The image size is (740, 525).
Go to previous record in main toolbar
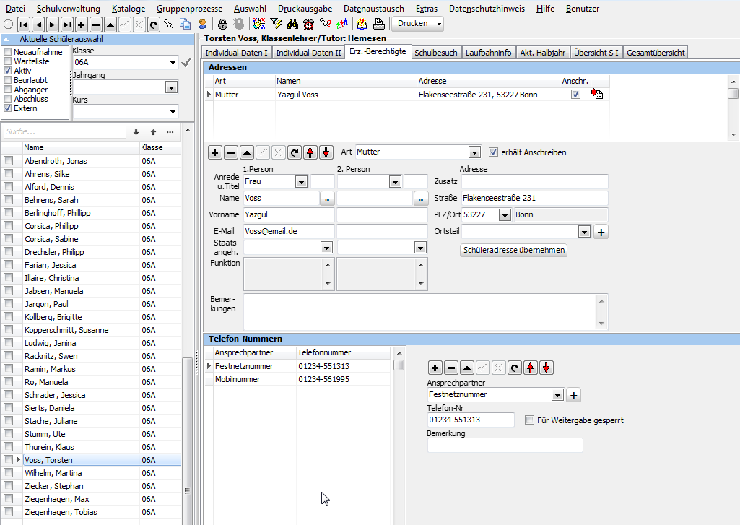point(38,24)
